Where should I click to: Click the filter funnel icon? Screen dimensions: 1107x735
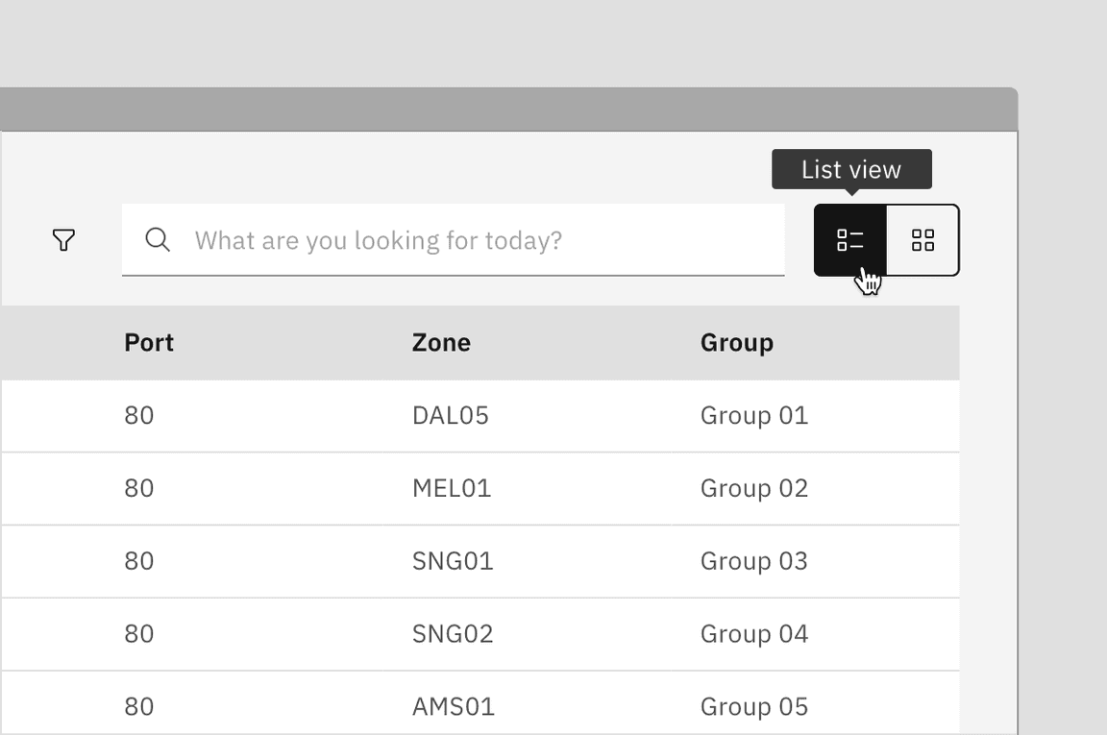[x=63, y=240]
